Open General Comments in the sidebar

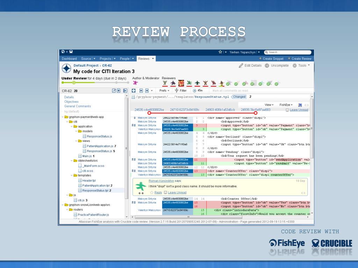click(78, 106)
